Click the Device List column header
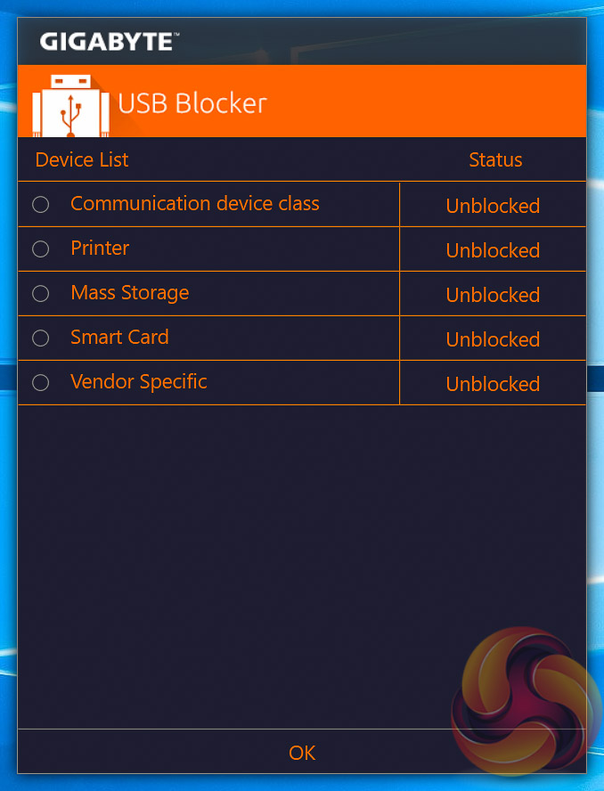604x791 pixels. [82, 160]
